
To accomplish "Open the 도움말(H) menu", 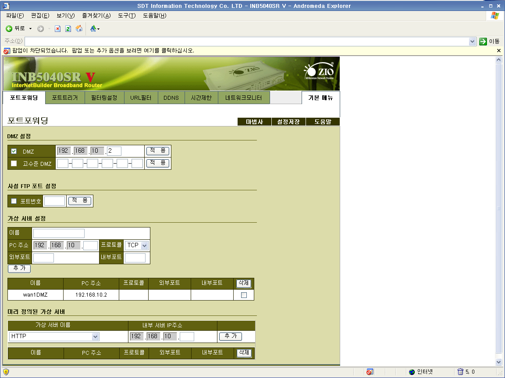I will point(155,15).
